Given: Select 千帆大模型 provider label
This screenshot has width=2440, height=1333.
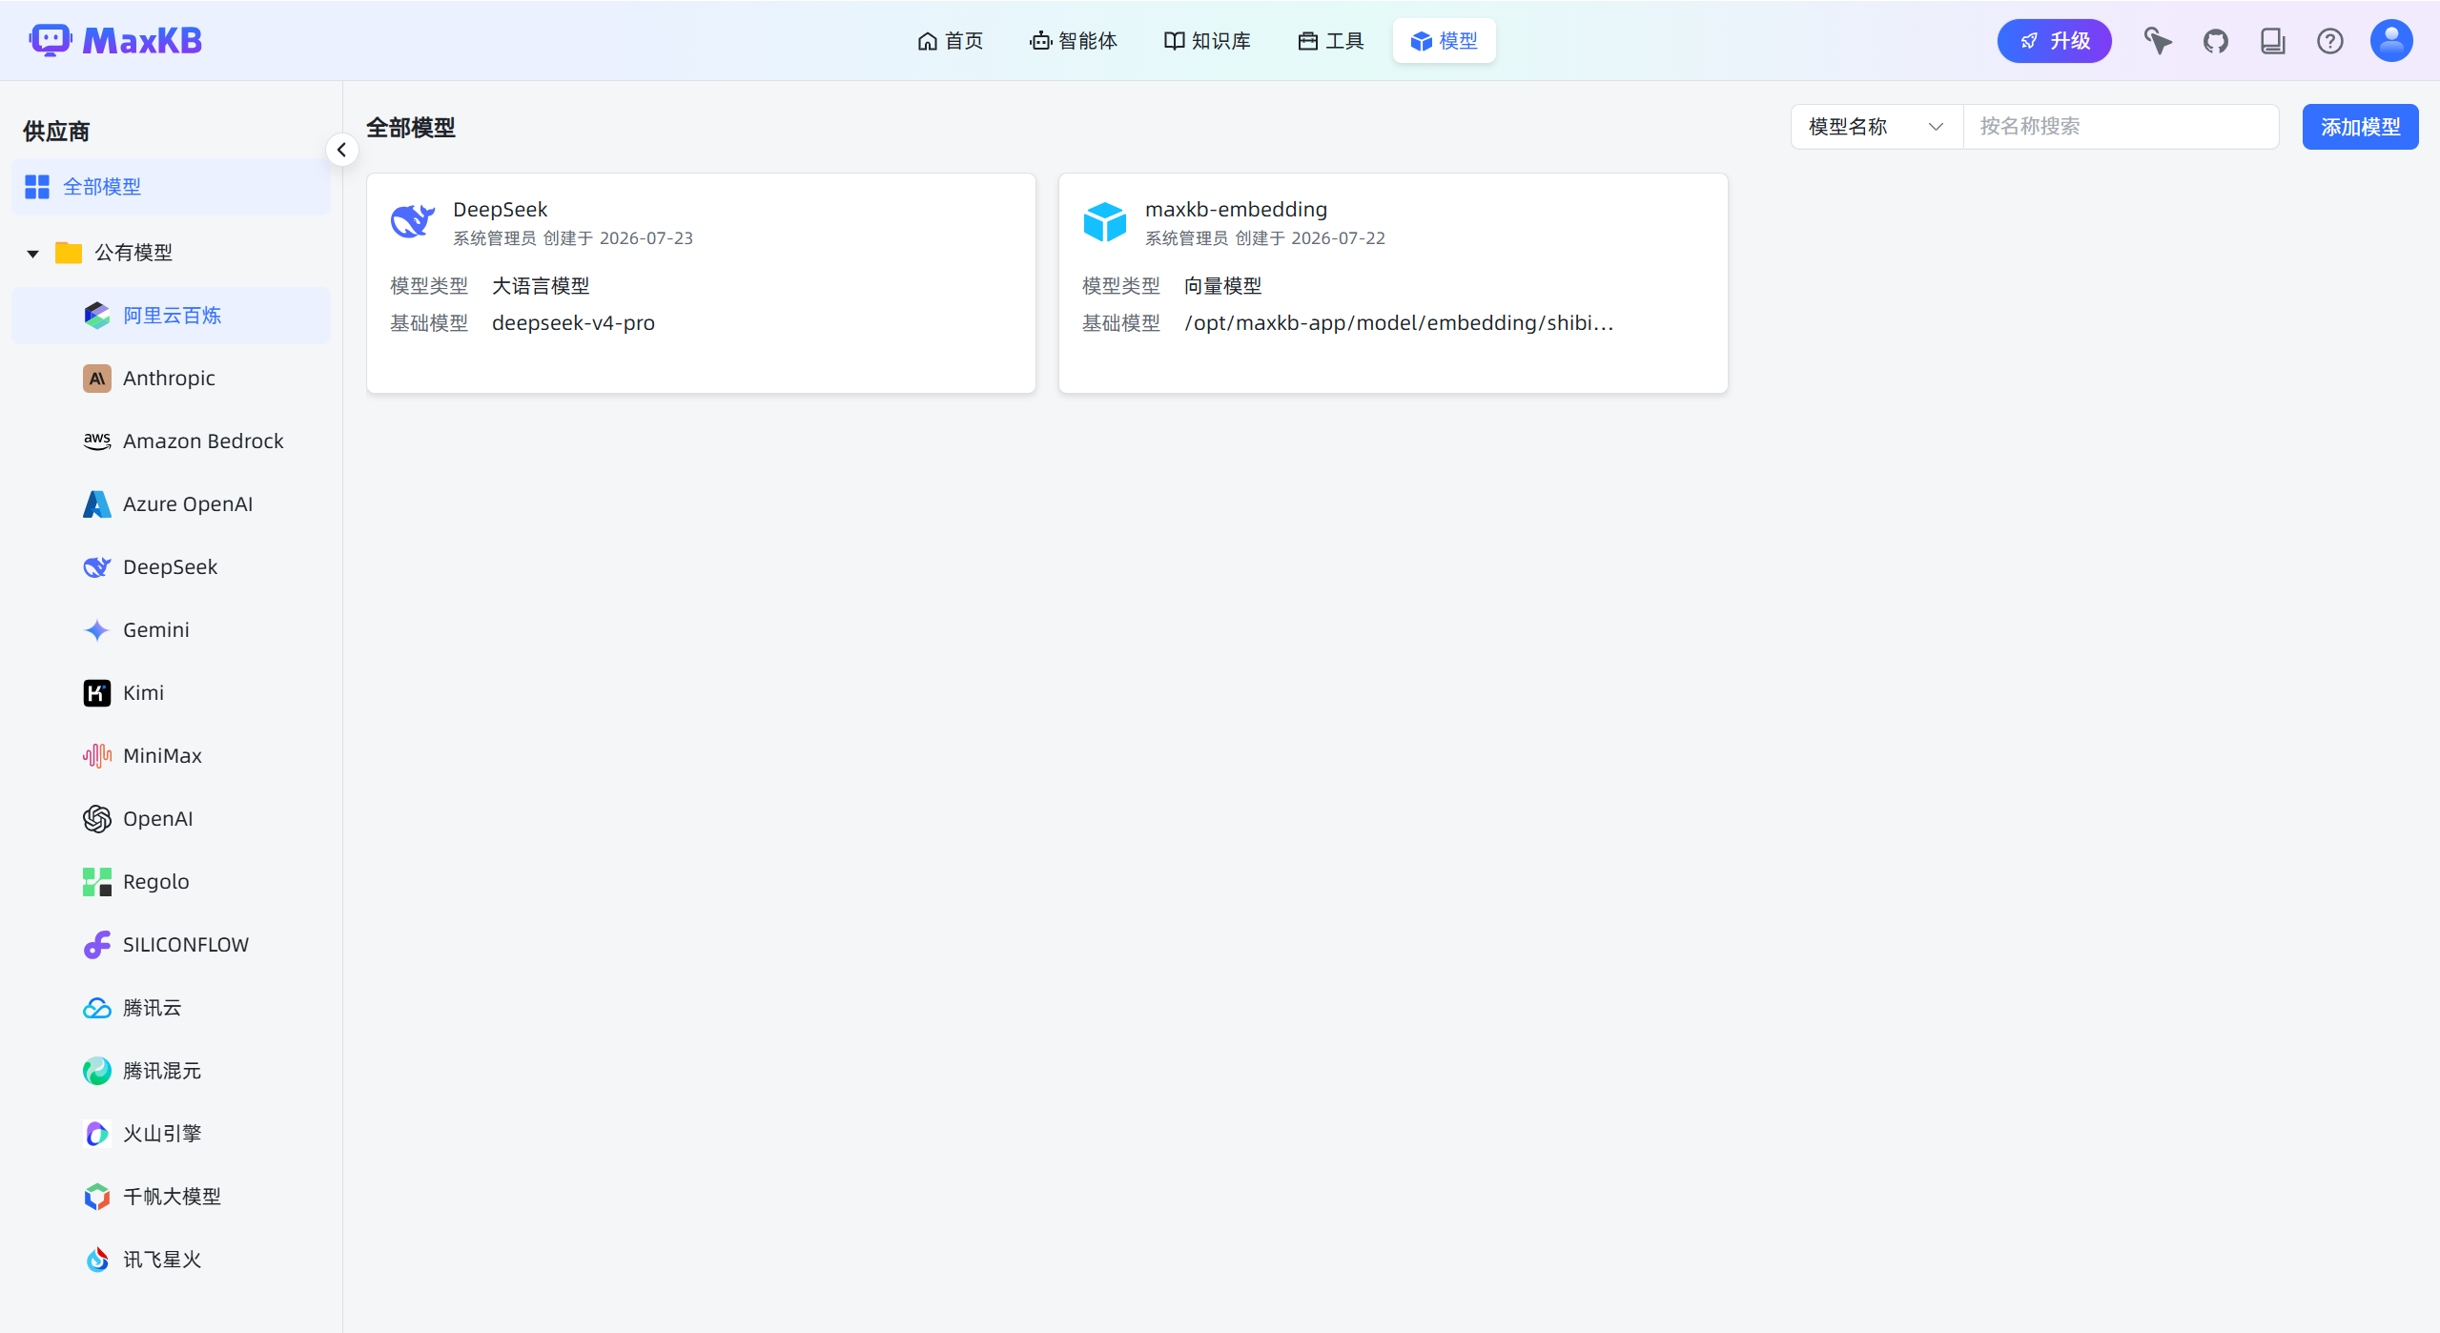Looking at the screenshot, I should click(172, 1197).
